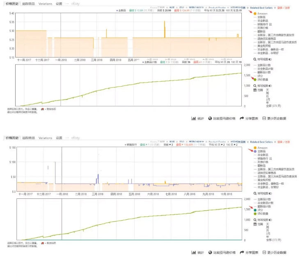This screenshot has height=260, width=305.
Task: Click the magnifier icon beside upper price chart's 特写视图
Action: coord(255,59)
